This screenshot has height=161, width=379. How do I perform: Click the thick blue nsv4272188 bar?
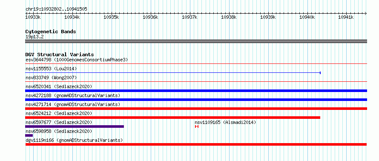pos(196,100)
